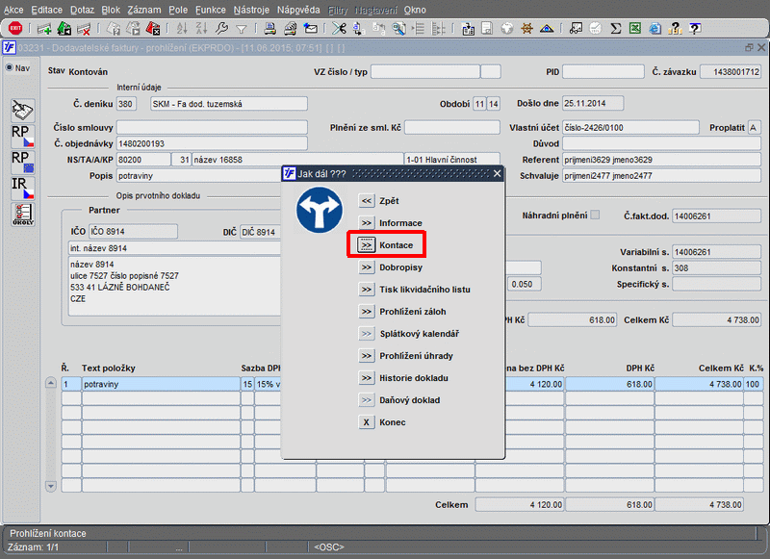Click Prohlížení záloh button
770x559 pixels.
367,311
